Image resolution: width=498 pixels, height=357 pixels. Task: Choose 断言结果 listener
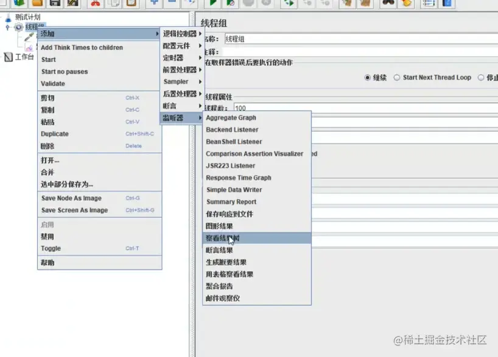coord(257,250)
